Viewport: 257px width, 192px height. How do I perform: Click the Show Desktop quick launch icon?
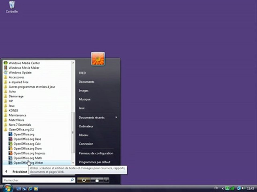click(x=18, y=189)
